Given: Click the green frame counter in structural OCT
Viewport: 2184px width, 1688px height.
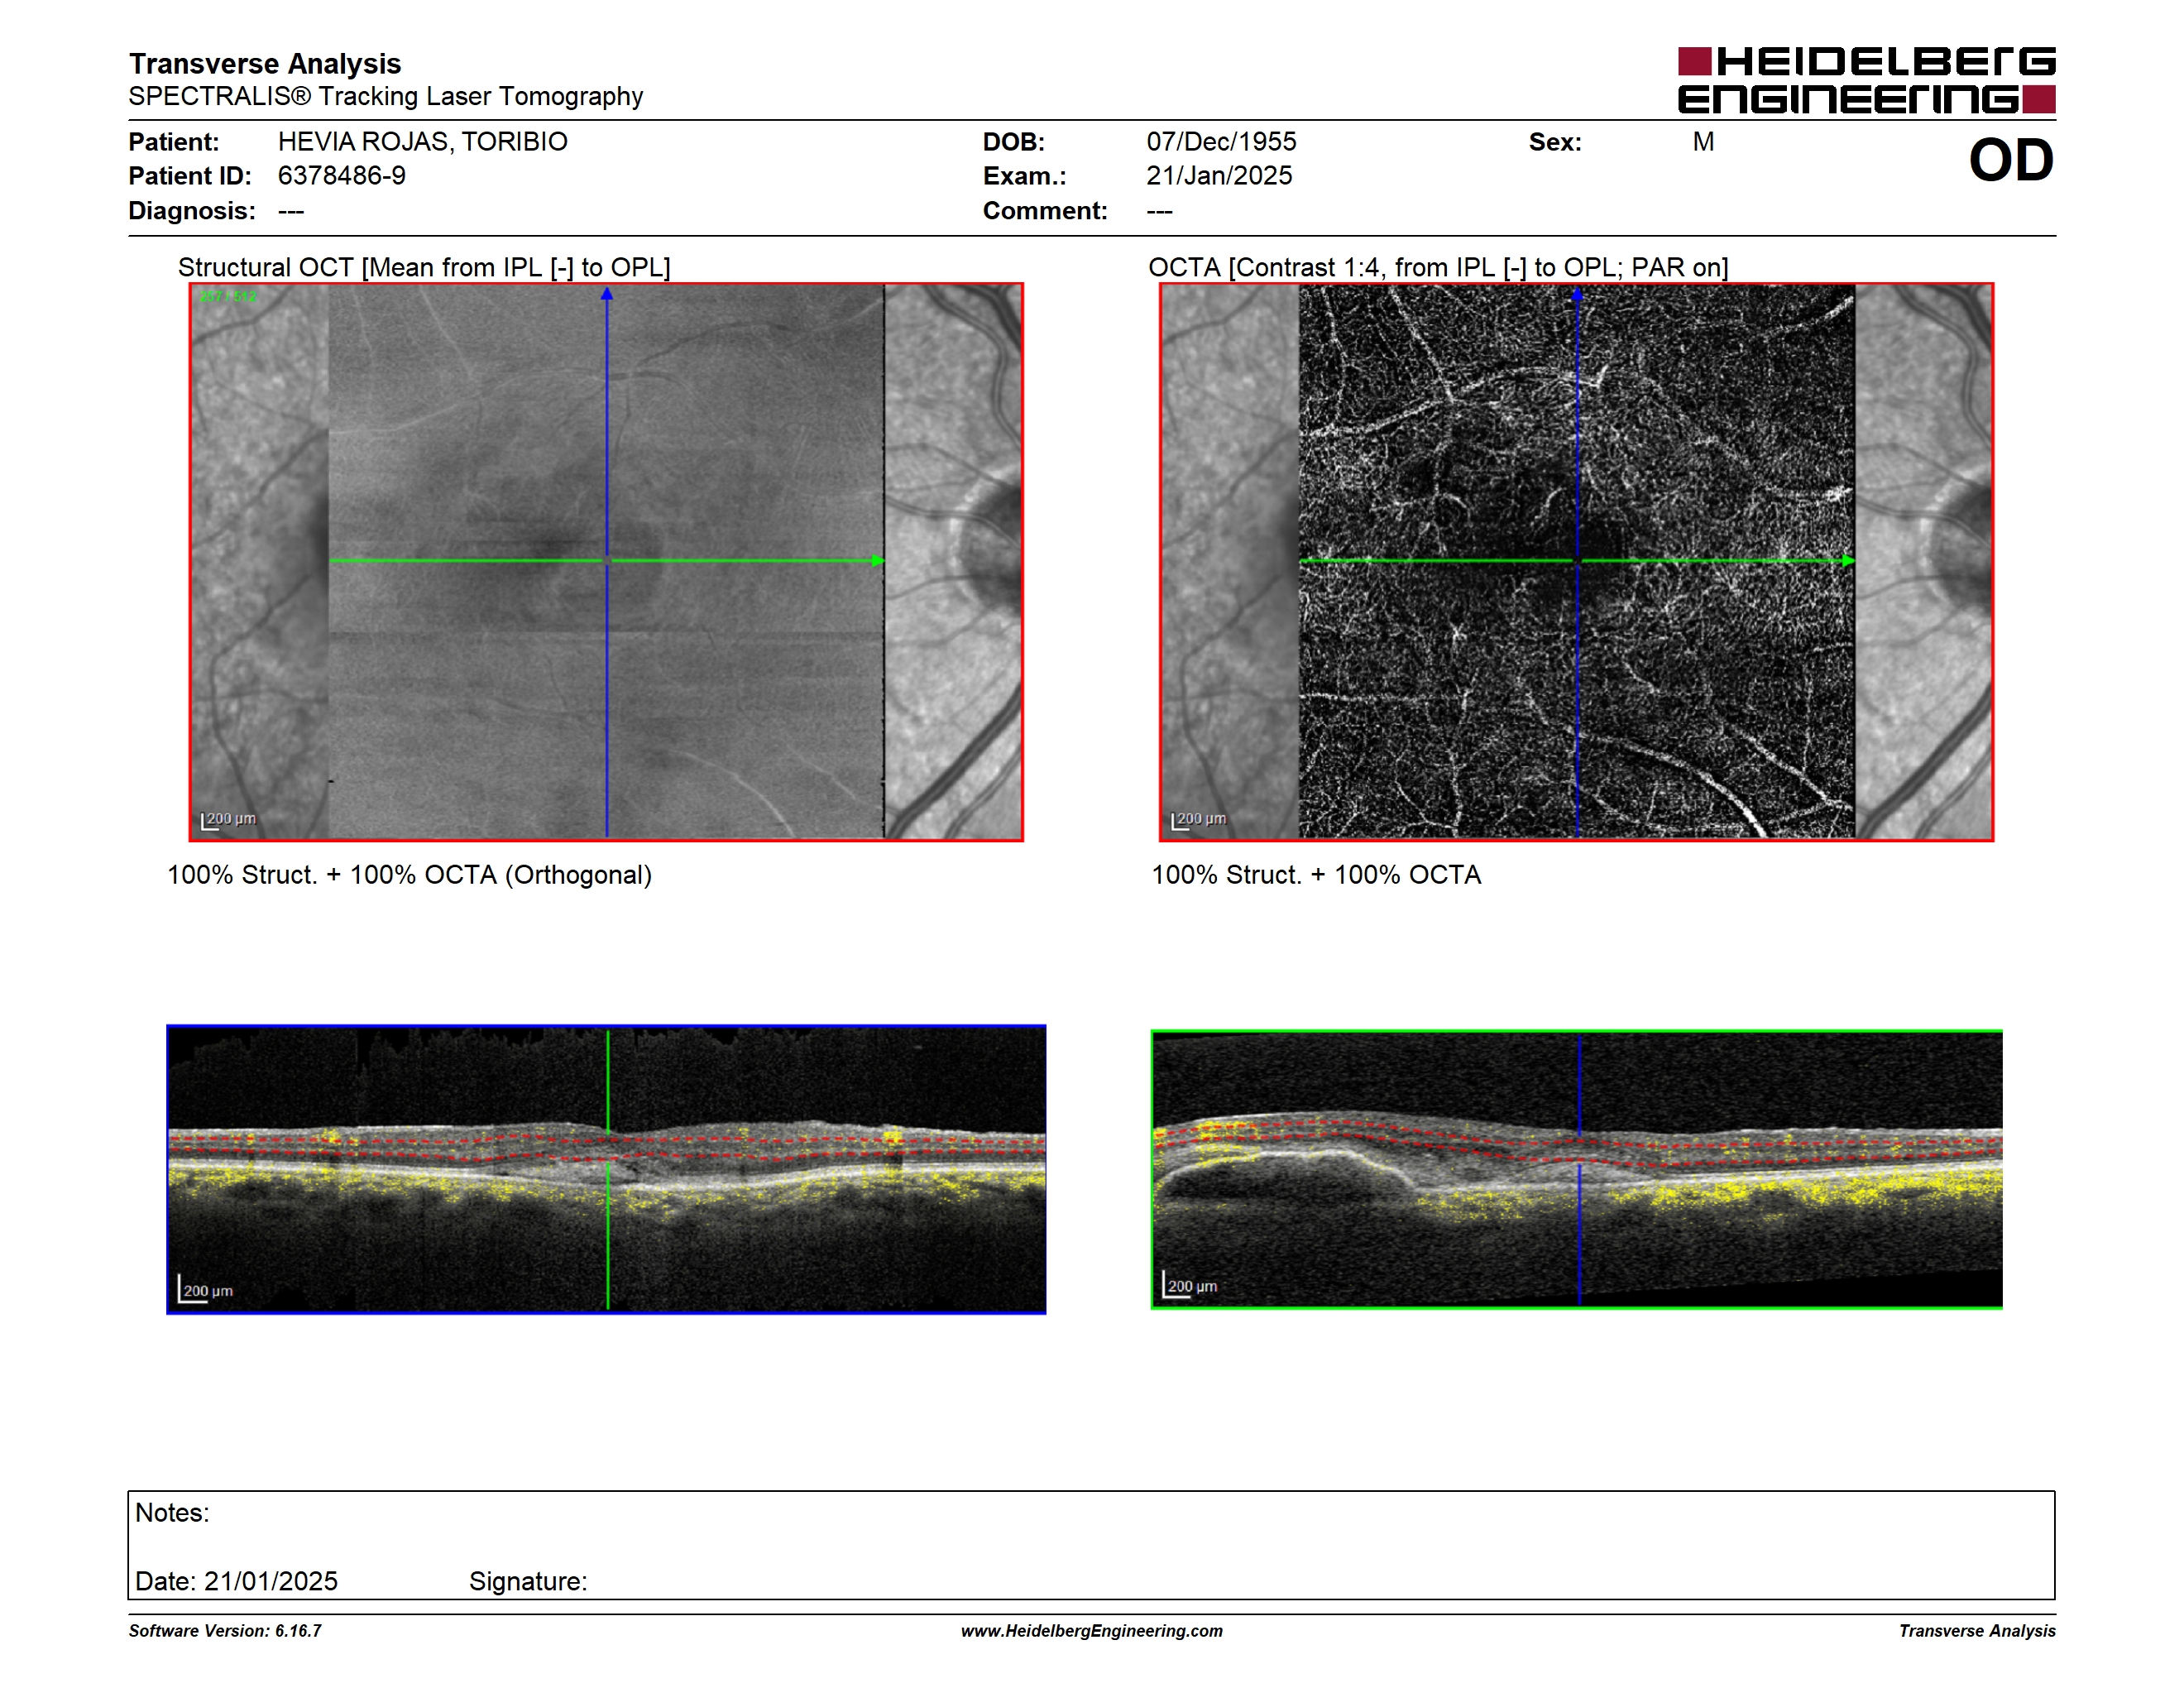Looking at the screenshot, I should (x=228, y=297).
